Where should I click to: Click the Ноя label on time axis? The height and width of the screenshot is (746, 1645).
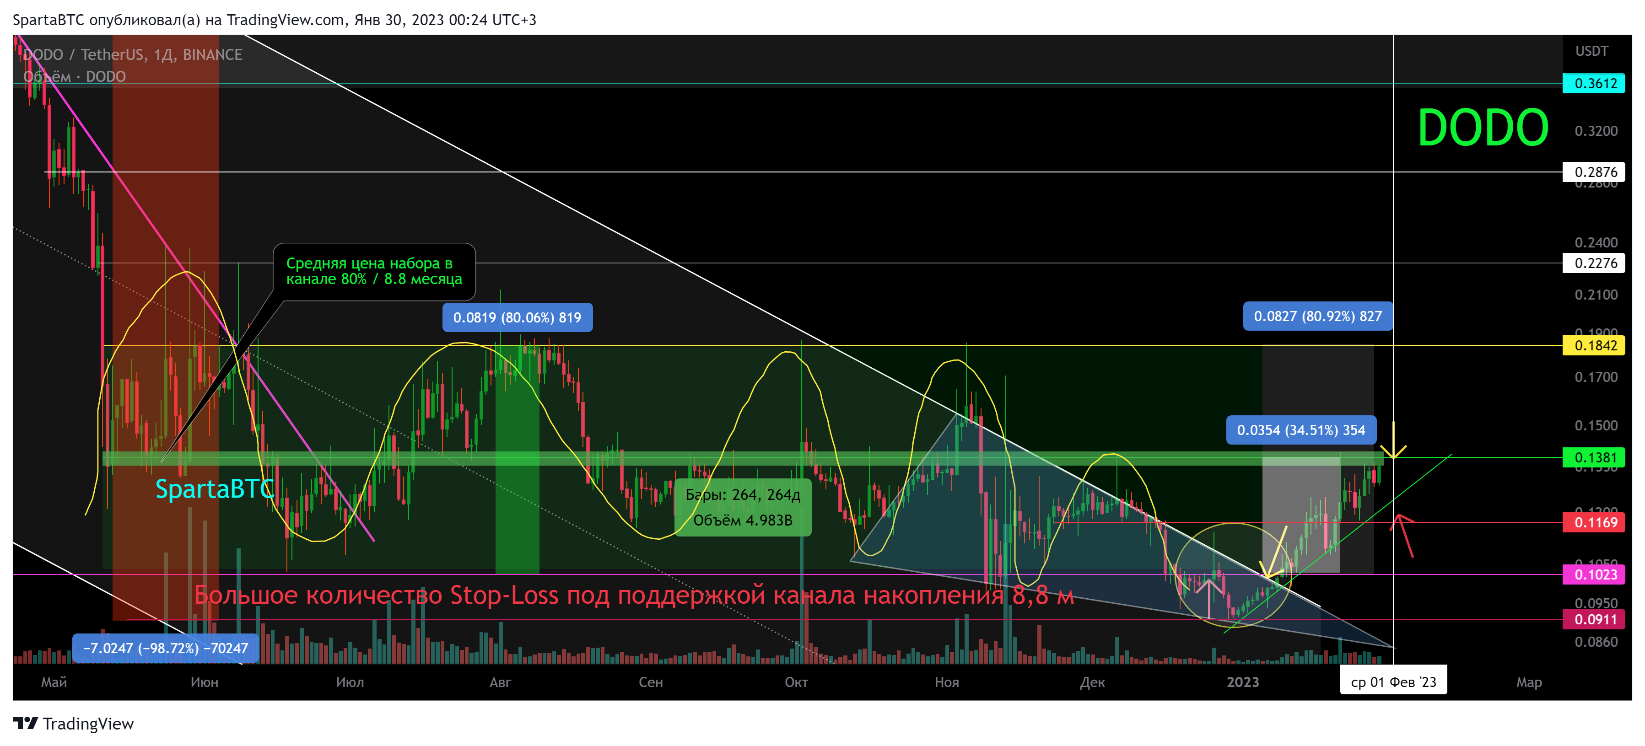(x=946, y=682)
